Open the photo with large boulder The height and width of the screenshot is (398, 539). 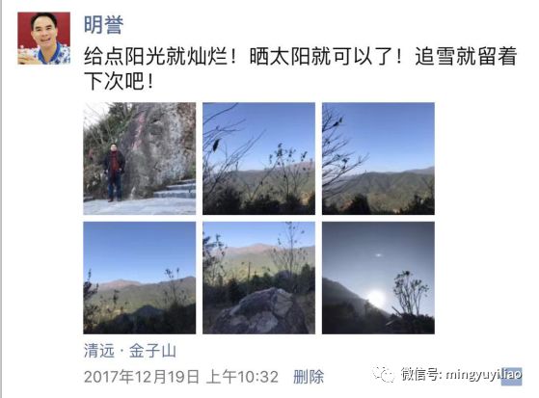[258, 278]
